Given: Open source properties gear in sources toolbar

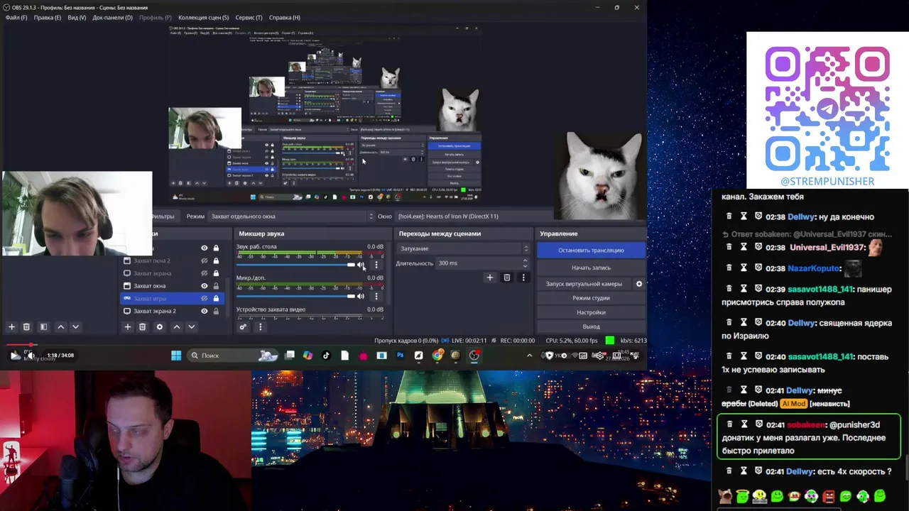Looking at the screenshot, I should pos(159,326).
